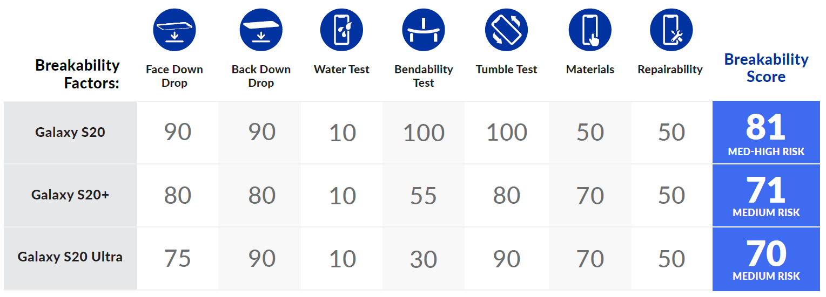Click Galaxy S20 Ultra face down value 75
The image size is (826, 297).
click(x=177, y=259)
